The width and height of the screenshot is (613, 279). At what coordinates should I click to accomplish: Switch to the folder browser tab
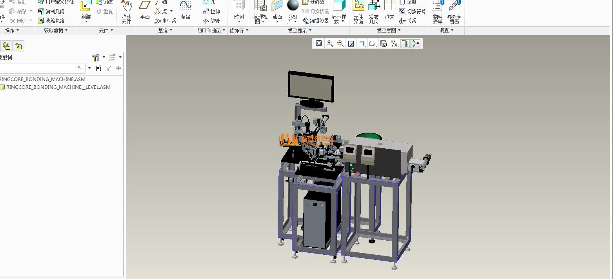point(7,46)
